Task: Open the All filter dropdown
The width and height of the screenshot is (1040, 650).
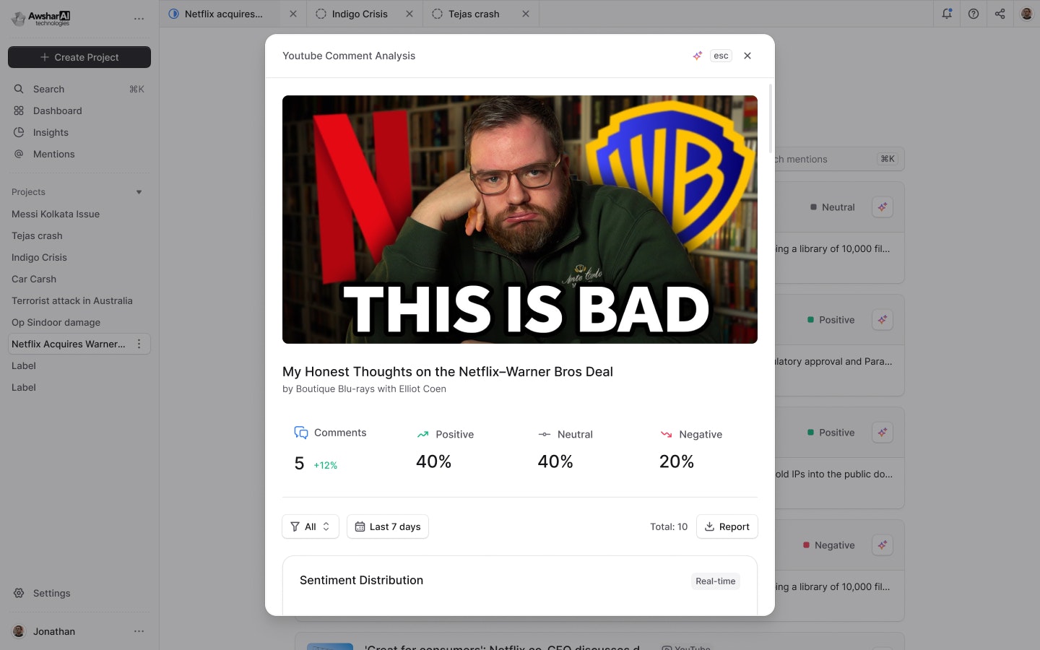Action: (x=311, y=526)
